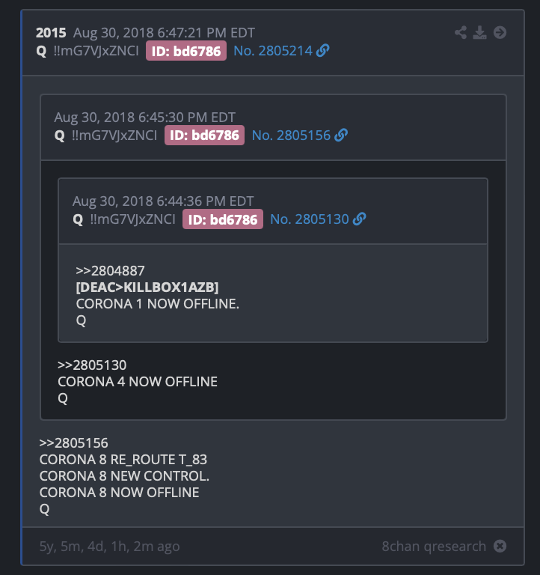
Task: Follow the >>2804887 reply reference
Action: pyautogui.click(x=110, y=270)
